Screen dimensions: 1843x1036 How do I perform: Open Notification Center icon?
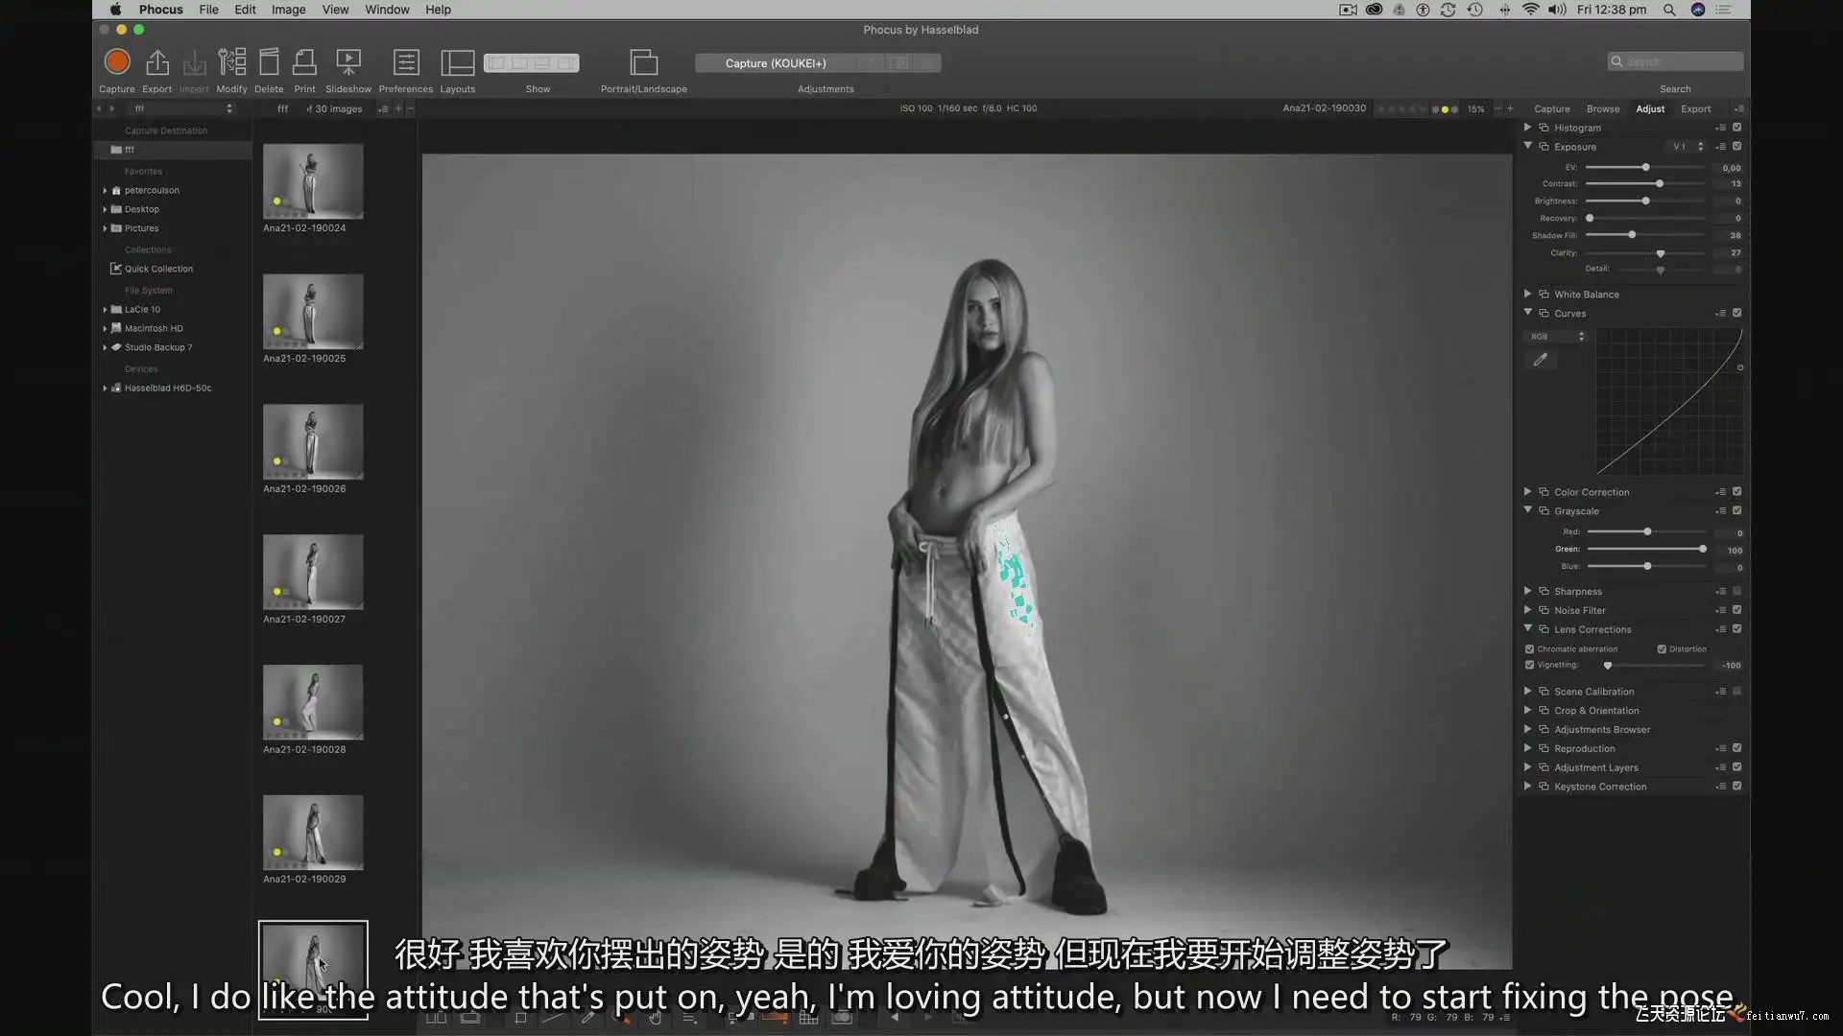(x=1724, y=10)
